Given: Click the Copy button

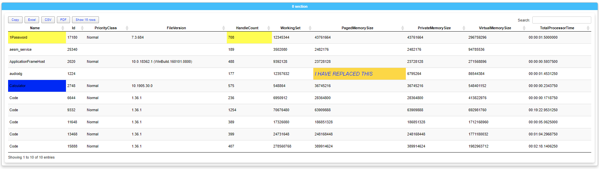Looking at the screenshot, I should coord(15,20).
